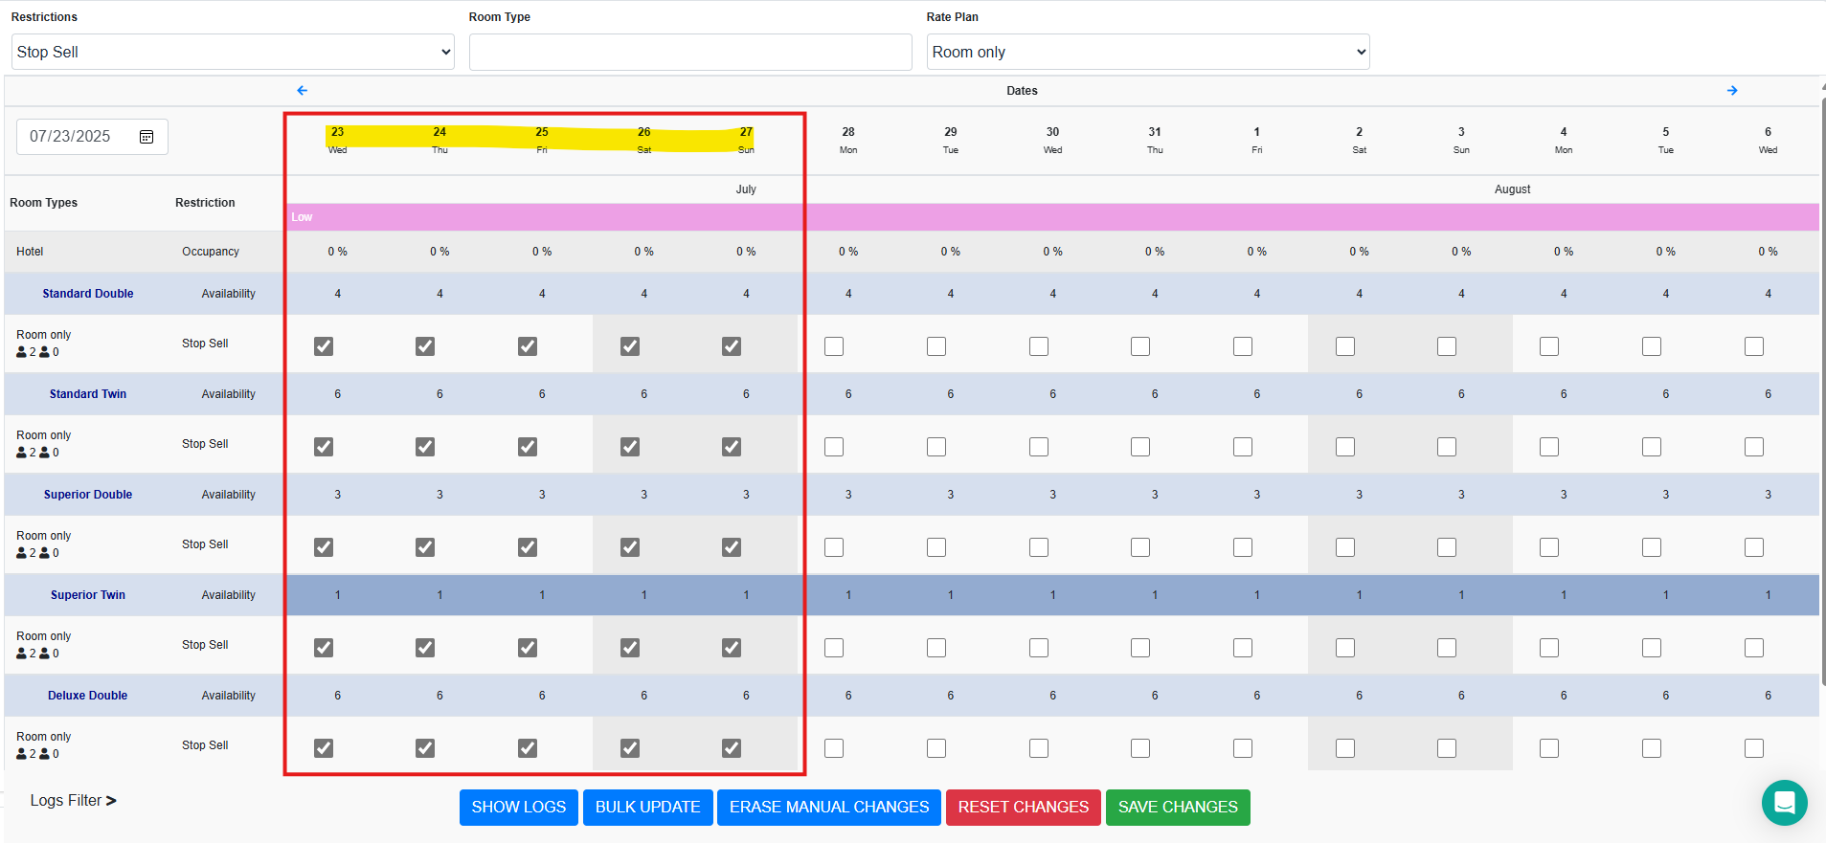Open the Restrictions dropdown
The image size is (1826, 843).
click(x=233, y=52)
